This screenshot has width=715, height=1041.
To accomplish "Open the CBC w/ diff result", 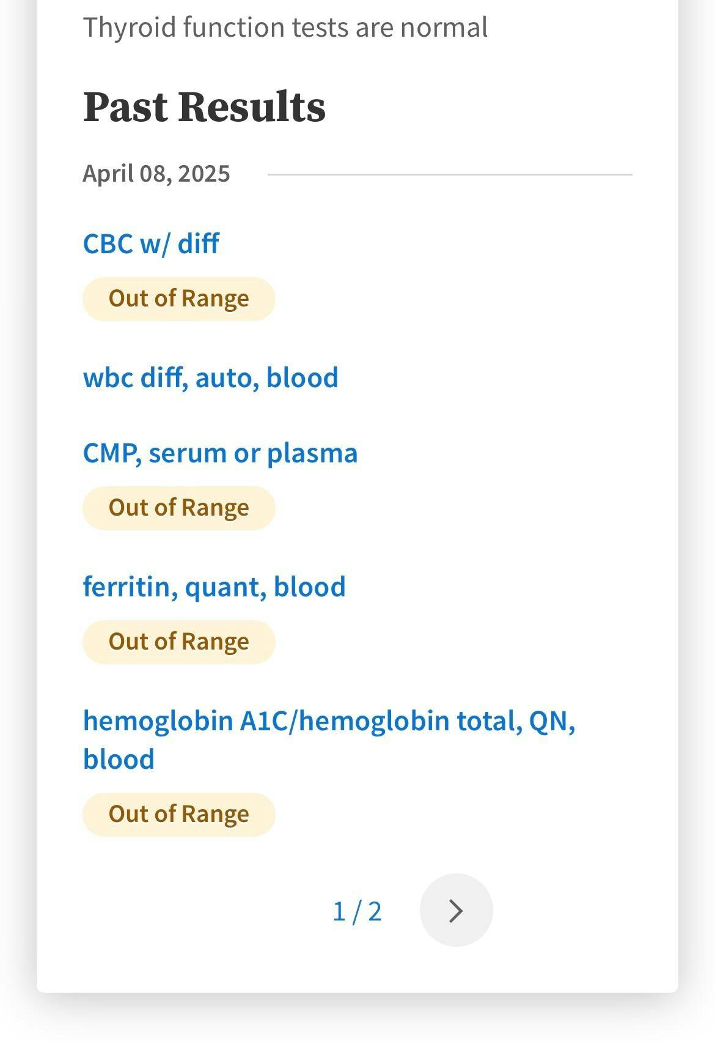I will click(x=151, y=243).
